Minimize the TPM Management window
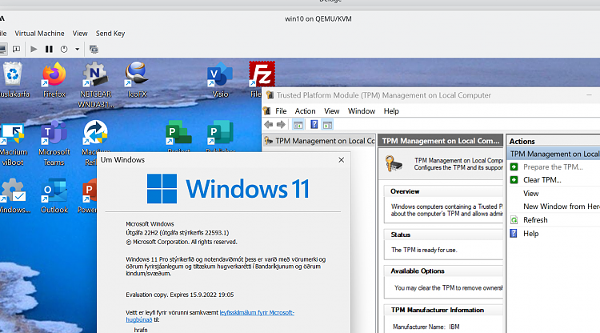The height and width of the screenshot is (333, 600). [x=589, y=95]
